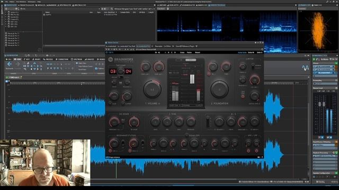Click the plugin Paste button

pyautogui.click(x=189, y=52)
